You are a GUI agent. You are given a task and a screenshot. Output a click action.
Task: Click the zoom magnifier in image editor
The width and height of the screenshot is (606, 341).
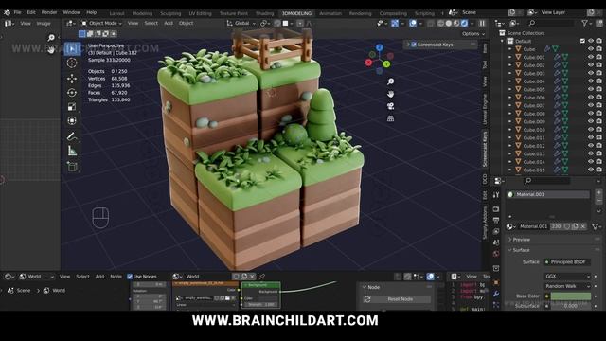51,38
